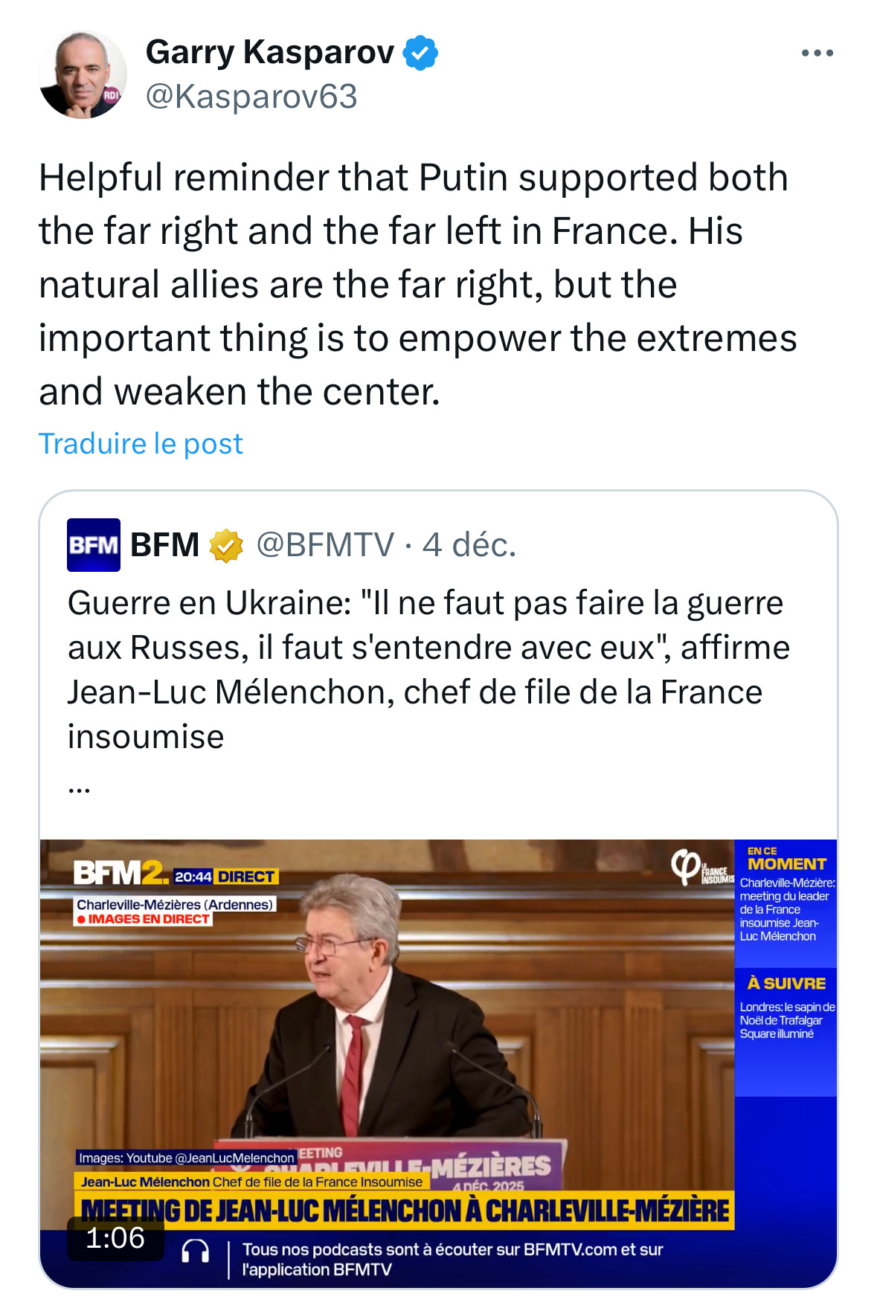Click the headphones podcast icon in video
Image resolution: width=877 pixels, height=1308 pixels.
tap(196, 1251)
